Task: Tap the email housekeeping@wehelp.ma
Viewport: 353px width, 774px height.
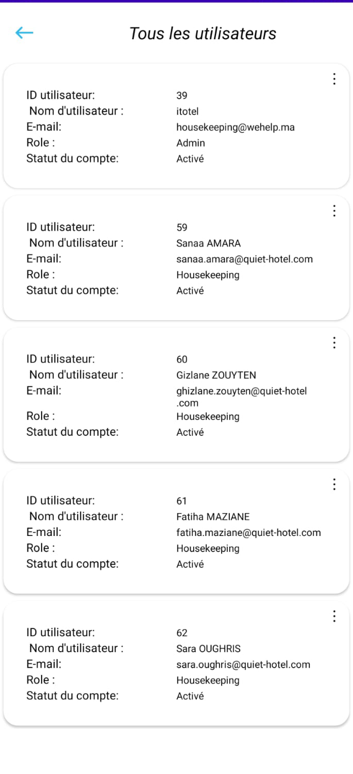Action: pos(236,128)
